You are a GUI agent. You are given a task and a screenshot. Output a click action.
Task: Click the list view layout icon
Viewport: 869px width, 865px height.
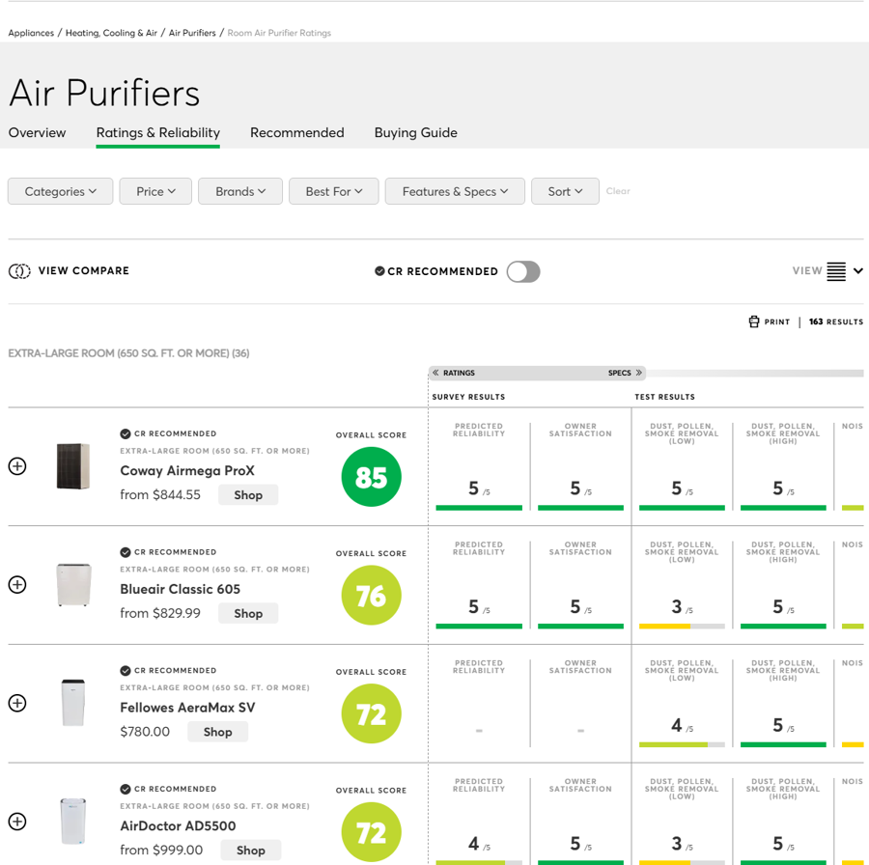(836, 271)
